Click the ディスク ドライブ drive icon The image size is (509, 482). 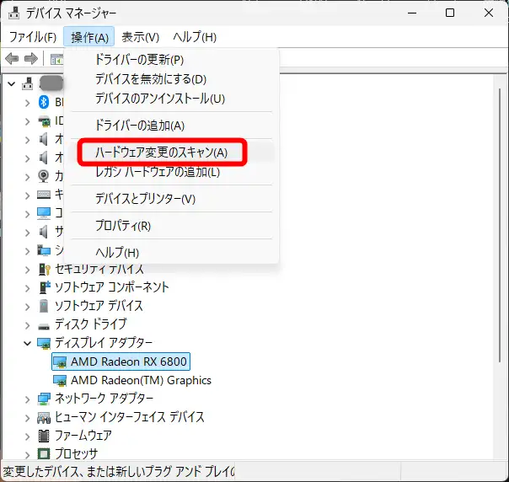(45, 324)
